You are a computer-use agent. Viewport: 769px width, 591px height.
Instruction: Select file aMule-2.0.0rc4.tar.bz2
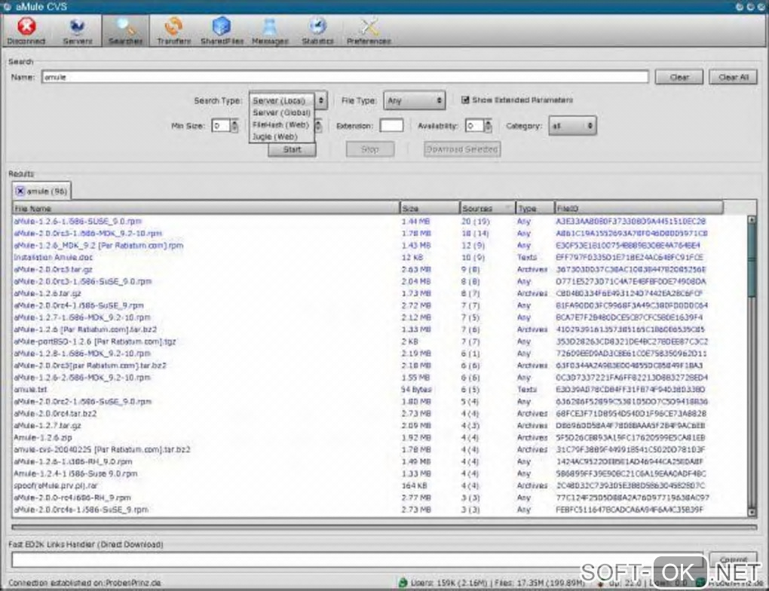(x=55, y=413)
